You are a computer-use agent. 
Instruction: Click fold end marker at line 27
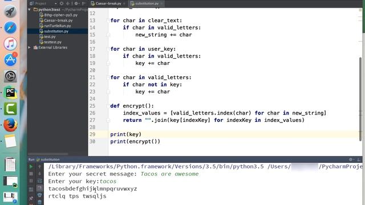108,120
